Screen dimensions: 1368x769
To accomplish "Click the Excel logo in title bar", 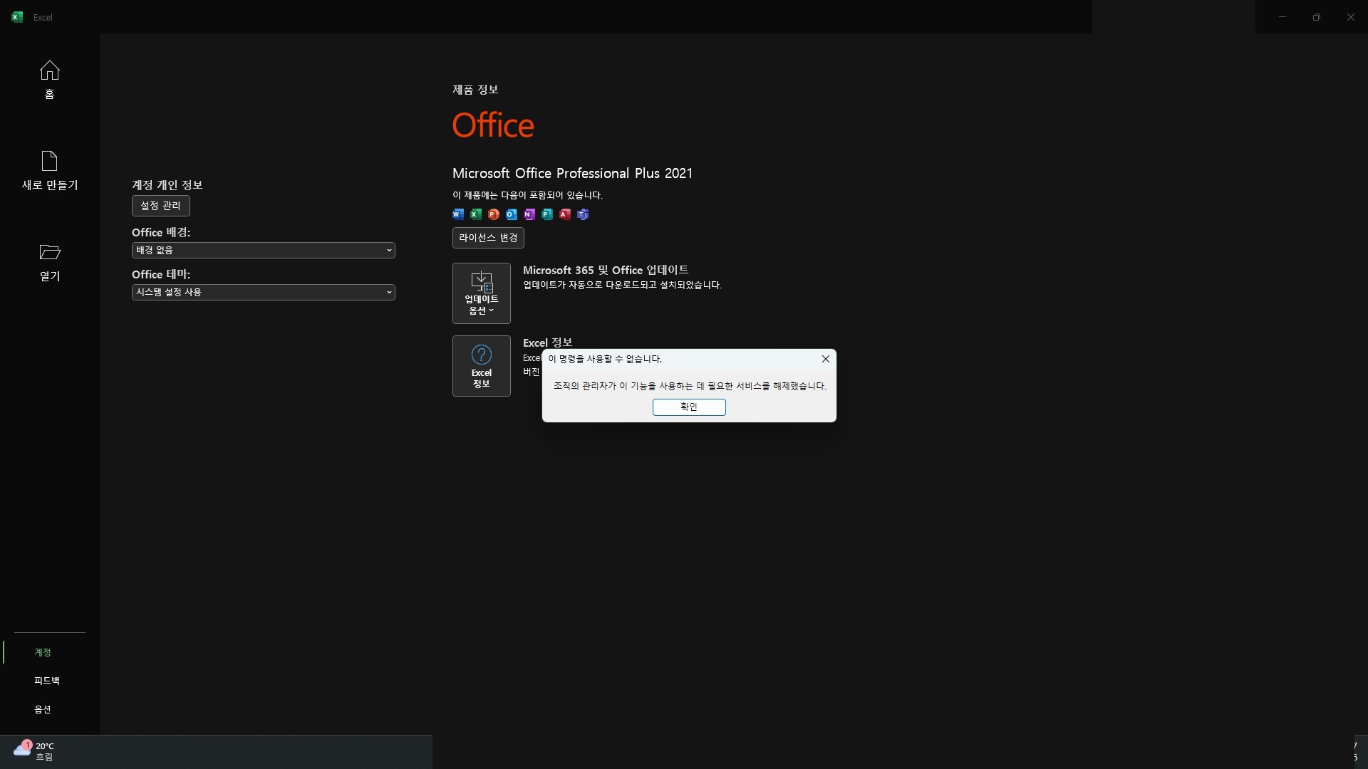I will pyautogui.click(x=17, y=17).
